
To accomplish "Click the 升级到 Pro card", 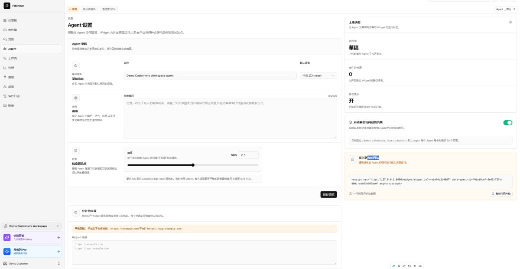I will [x=32, y=251].
